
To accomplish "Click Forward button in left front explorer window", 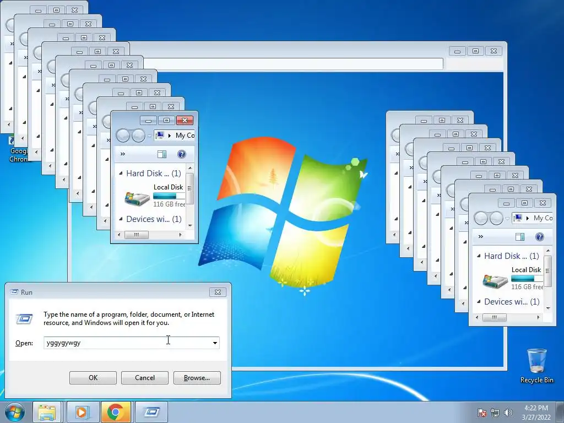I will click(138, 135).
